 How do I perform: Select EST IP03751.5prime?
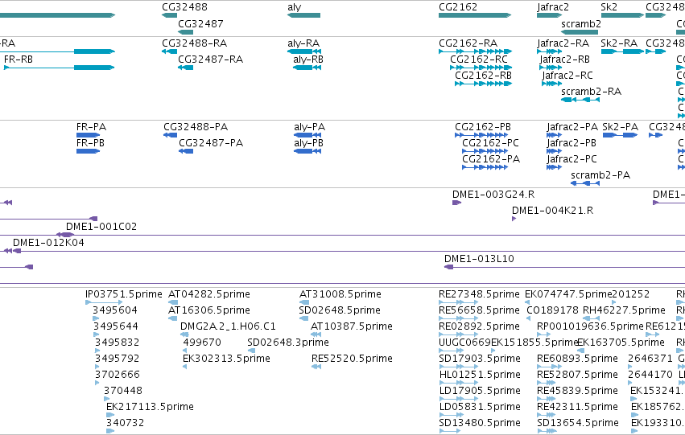point(104,302)
